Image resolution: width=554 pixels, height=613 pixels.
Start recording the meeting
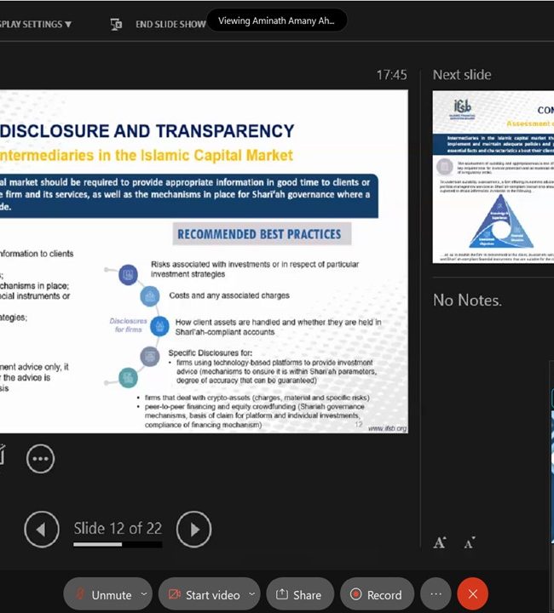tap(377, 594)
